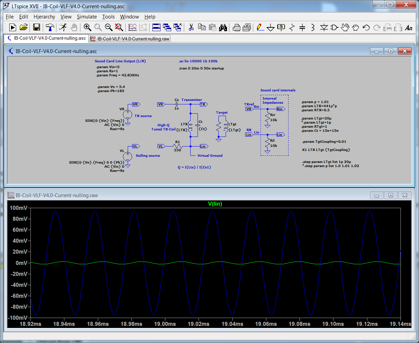
Task: Select the Move hand tool
Action: [x=345, y=27]
